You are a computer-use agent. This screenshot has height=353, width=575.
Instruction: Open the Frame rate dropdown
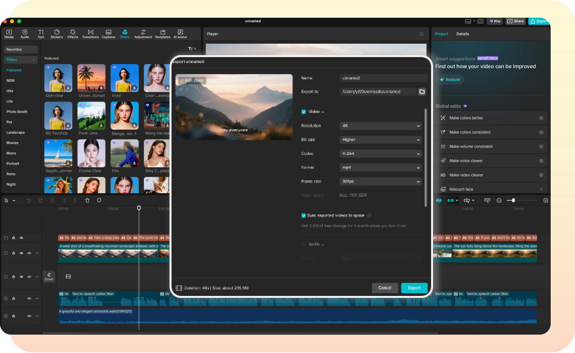(380, 181)
